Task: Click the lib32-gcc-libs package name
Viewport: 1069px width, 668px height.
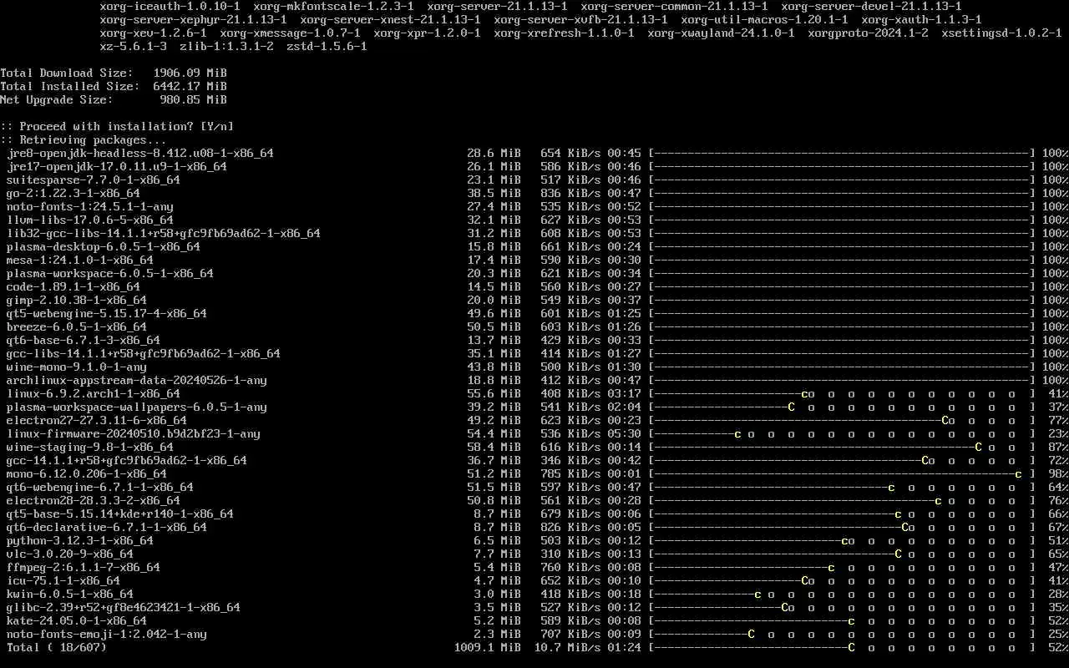Action: (x=164, y=233)
